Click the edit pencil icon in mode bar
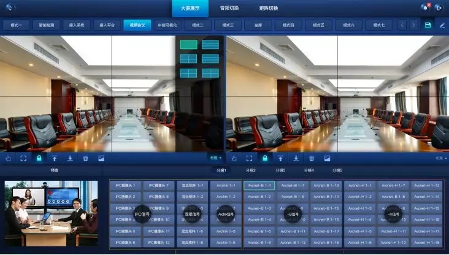Screen dimensions: 449x255 pyautogui.click(x=441, y=26)
